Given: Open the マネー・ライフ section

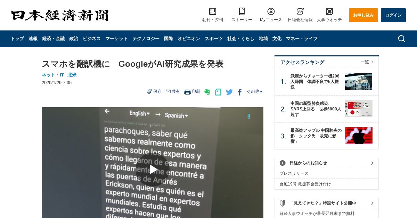Looking at the screenshot, I should click(302, 39).
